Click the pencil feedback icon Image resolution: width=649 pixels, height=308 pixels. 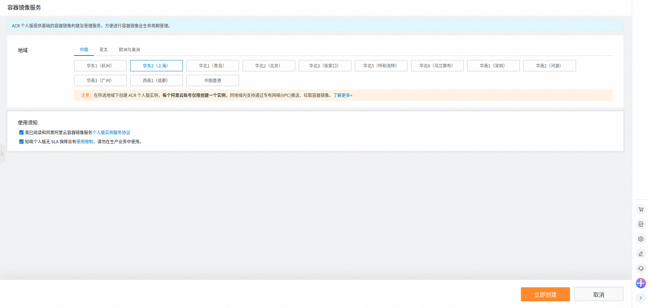click(x=641, y=254)
